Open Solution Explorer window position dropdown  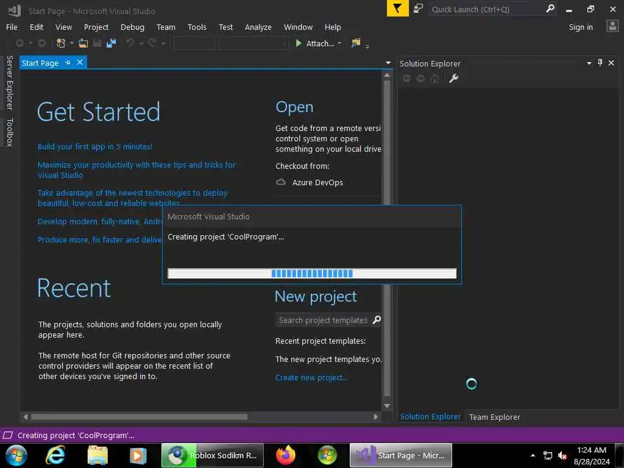pos(589,63)
